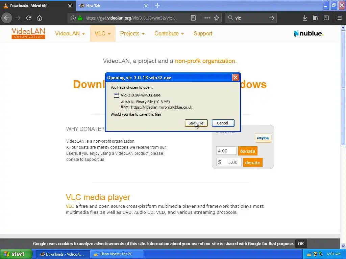Click the VideoLAN Organization logo
Viewport: 346px width, 259px height.
coord(28,33)
